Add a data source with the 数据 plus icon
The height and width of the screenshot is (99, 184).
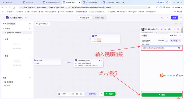(x=30, y=56)
